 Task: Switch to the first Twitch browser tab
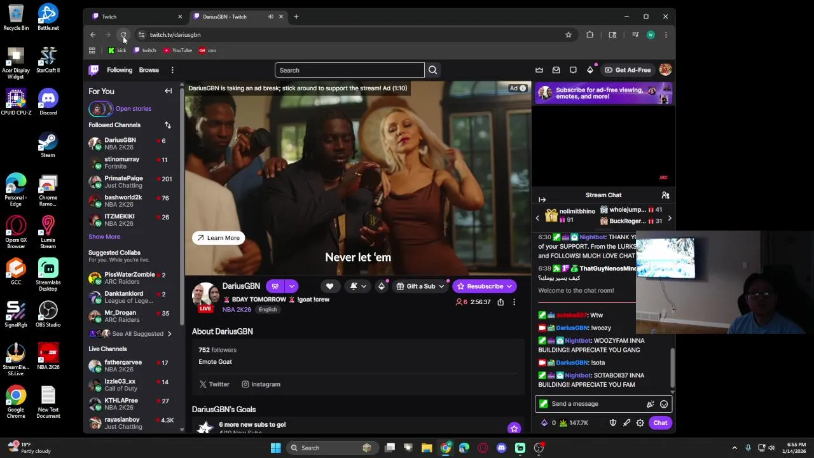point(135,17)
